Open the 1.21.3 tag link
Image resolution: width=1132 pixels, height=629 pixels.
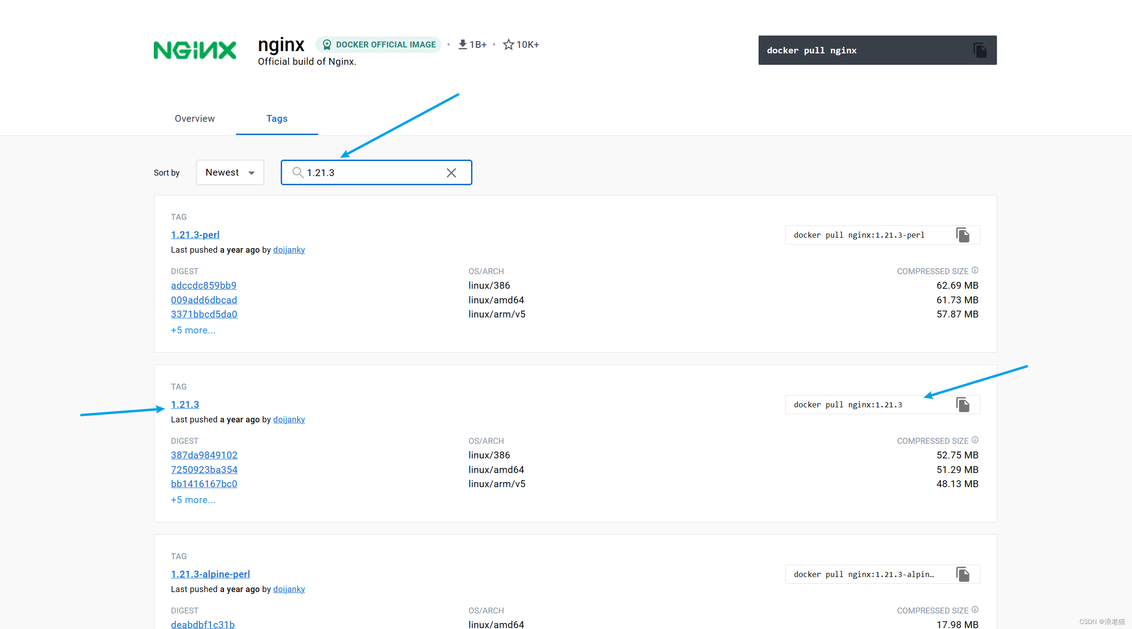[x=185, y=405]
